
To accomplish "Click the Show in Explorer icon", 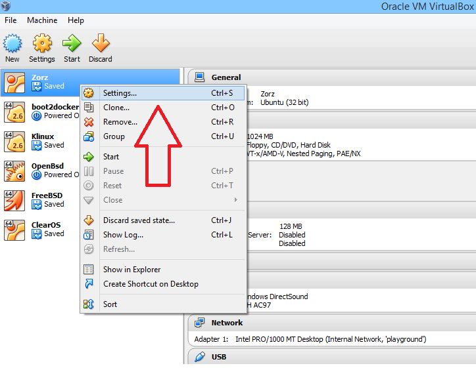I will pos(89,270).
